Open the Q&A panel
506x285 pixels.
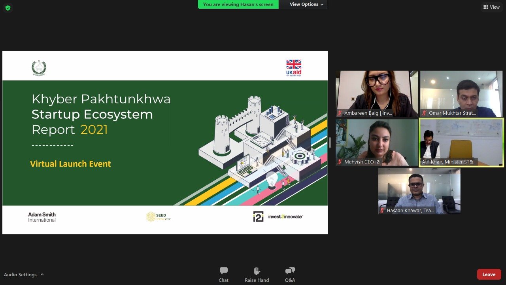[290, 274]
